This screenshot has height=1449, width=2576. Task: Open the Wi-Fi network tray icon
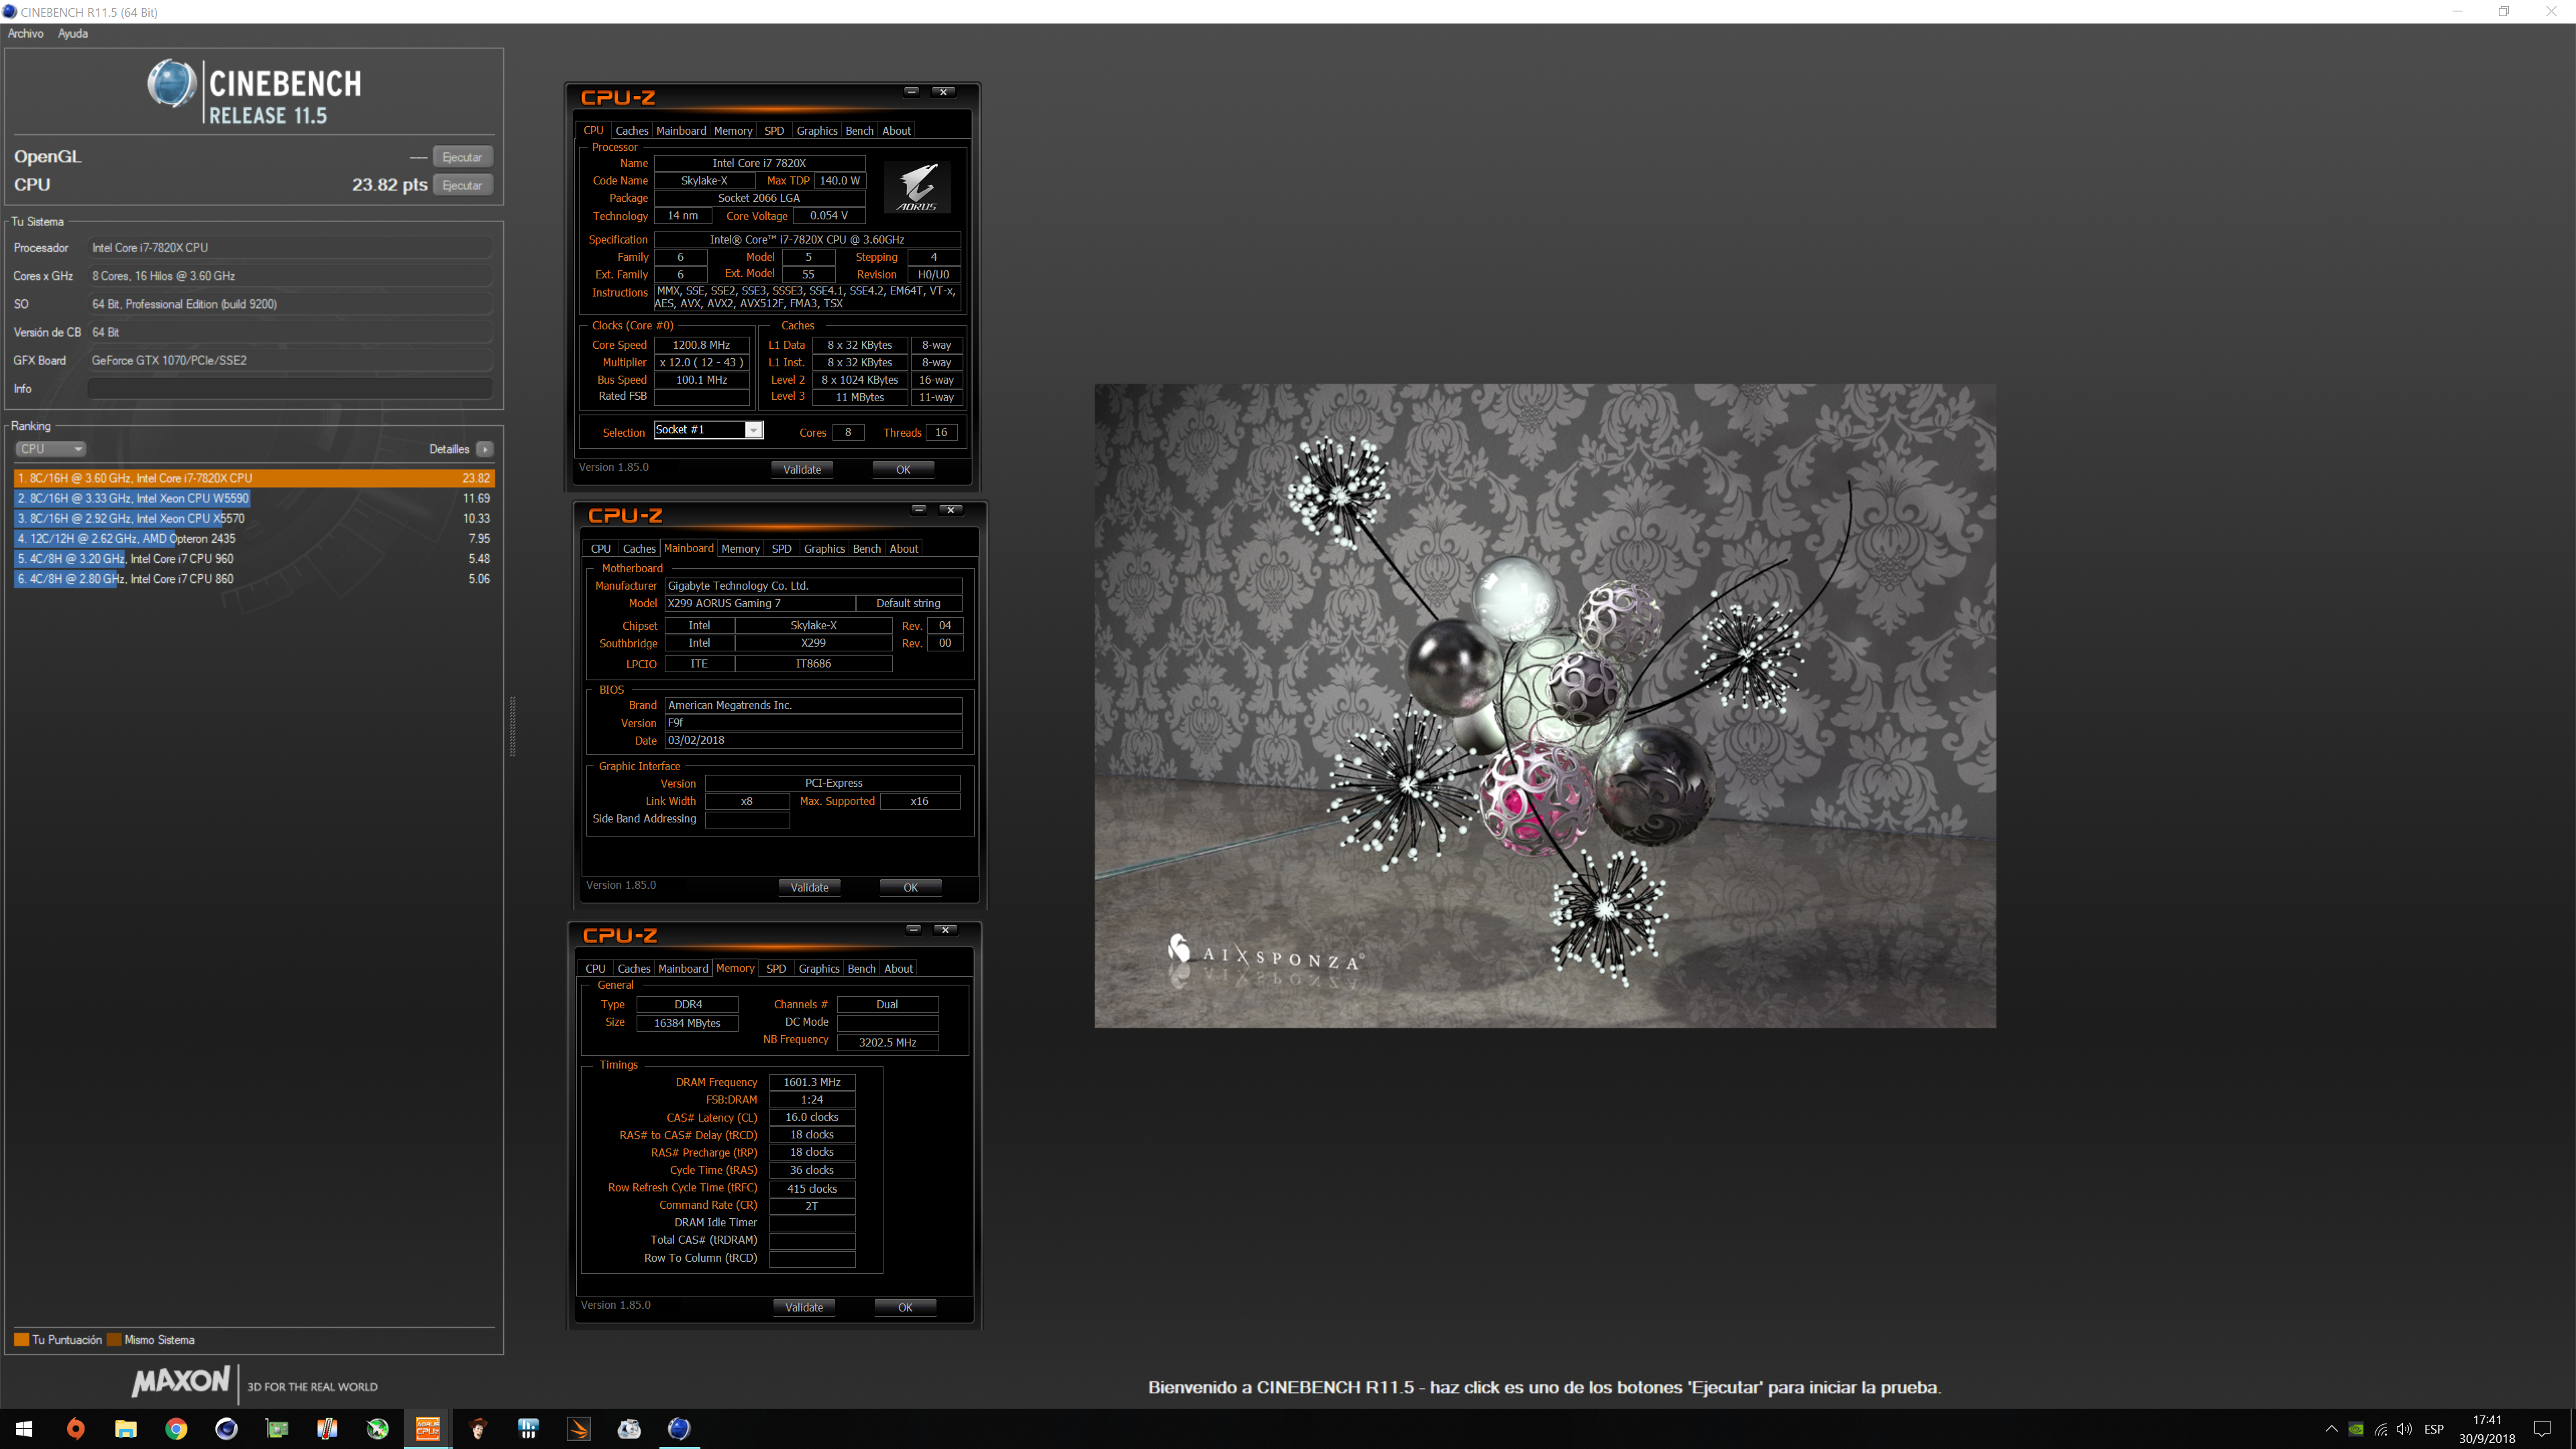point(2381,1429)
